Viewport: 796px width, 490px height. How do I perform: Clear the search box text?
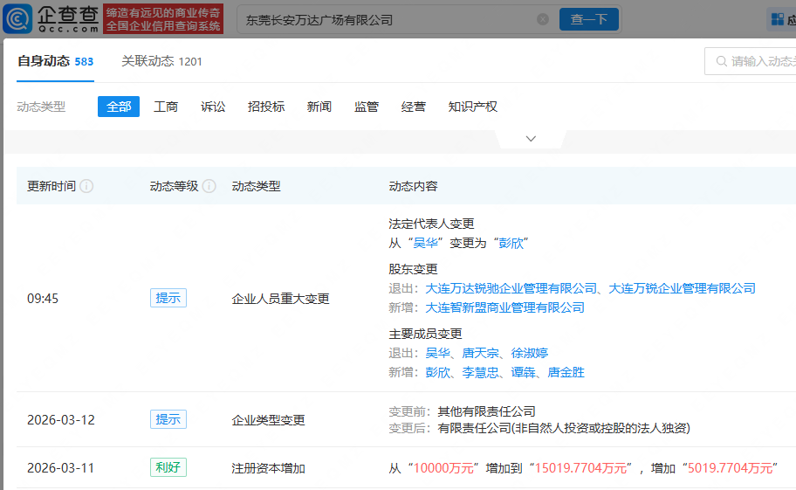[x=543, y=19]
